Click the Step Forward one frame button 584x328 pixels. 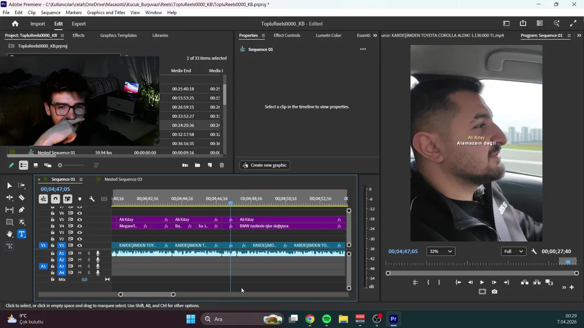pyautogui.click(x=494, y=282)
